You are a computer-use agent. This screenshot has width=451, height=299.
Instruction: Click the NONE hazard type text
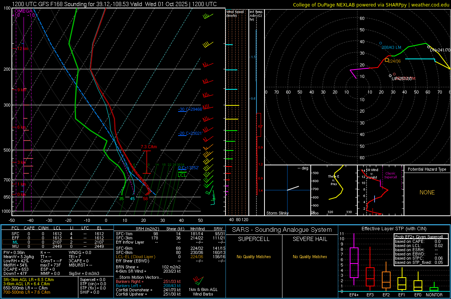point(427,192)
